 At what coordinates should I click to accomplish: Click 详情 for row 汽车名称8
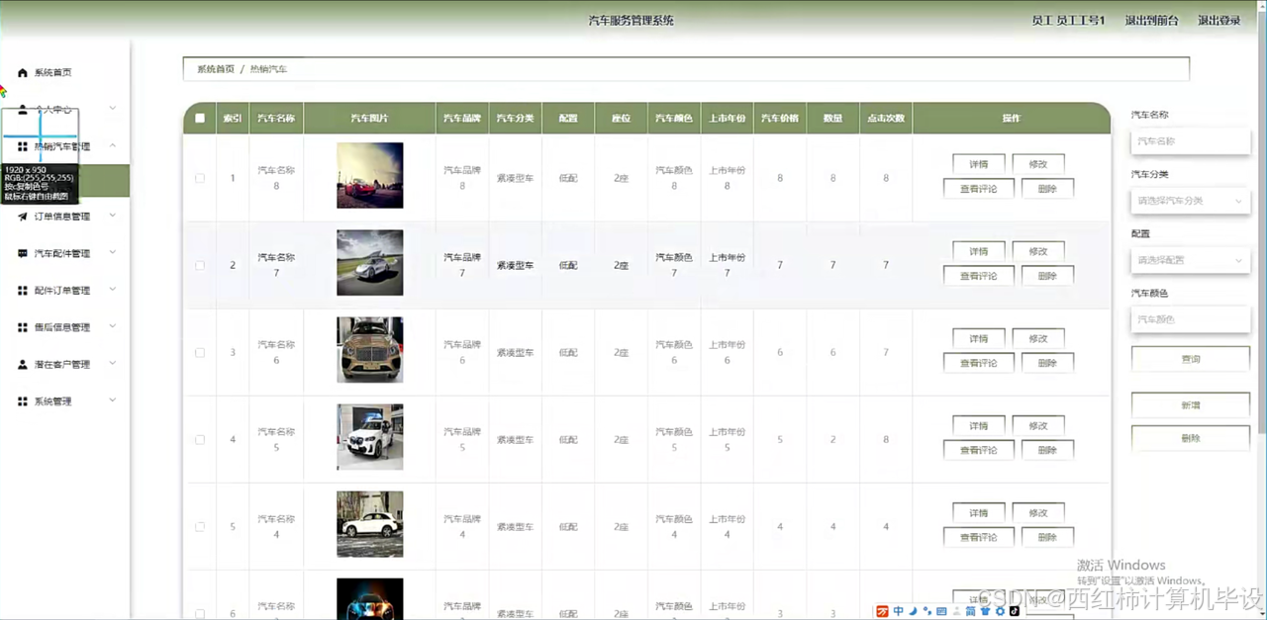click(979, 164)
